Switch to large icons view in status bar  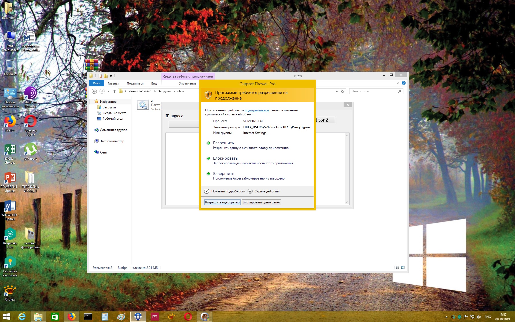click(x=403, y=268)
